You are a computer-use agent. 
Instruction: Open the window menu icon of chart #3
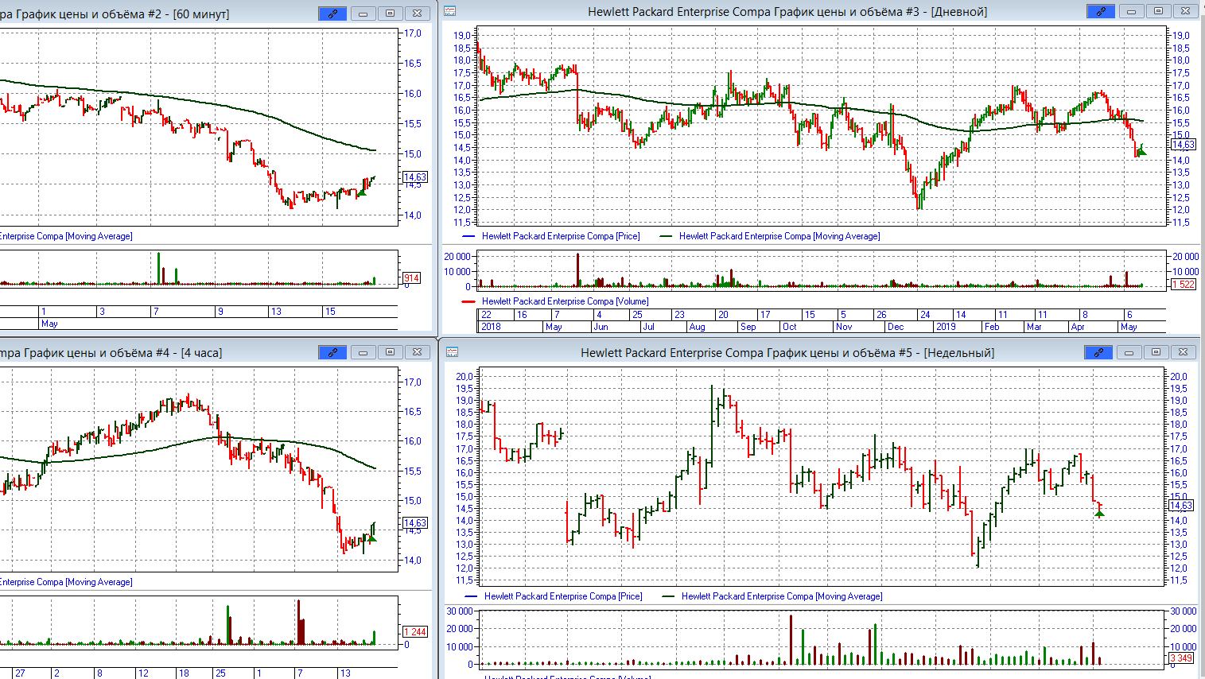coord(450,11)
